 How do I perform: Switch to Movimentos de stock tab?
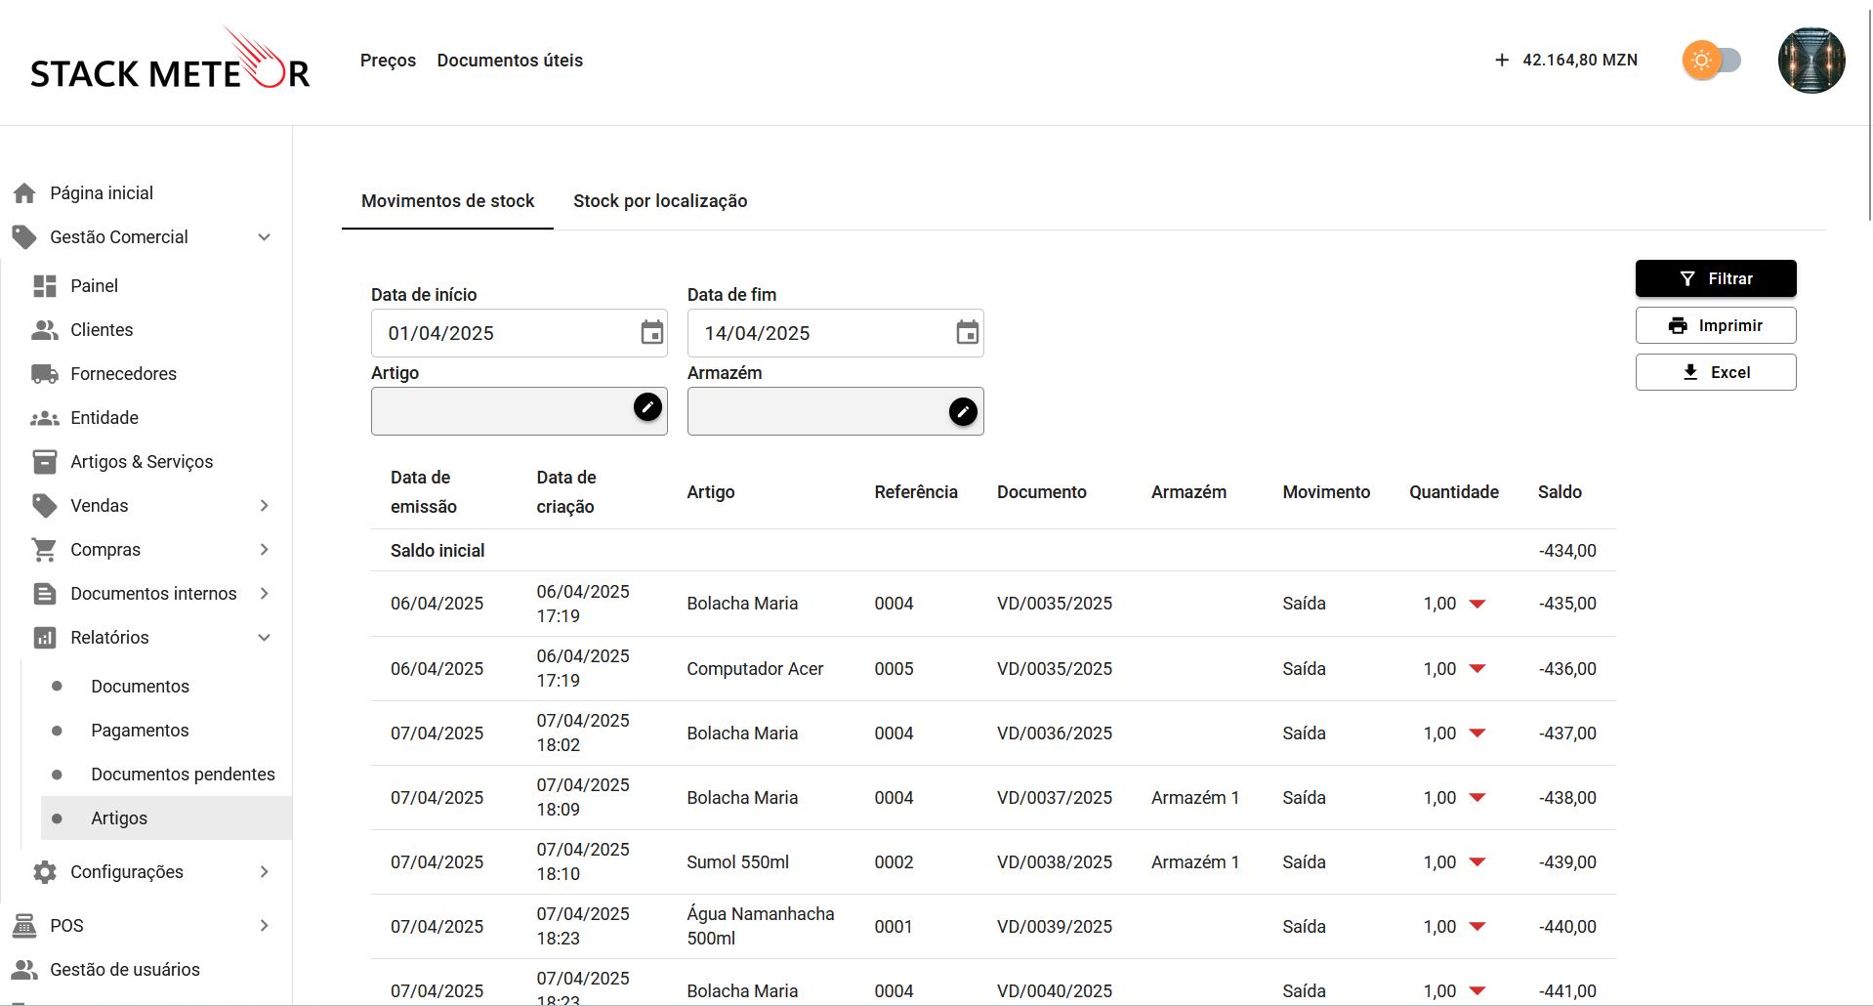(447, 201)
